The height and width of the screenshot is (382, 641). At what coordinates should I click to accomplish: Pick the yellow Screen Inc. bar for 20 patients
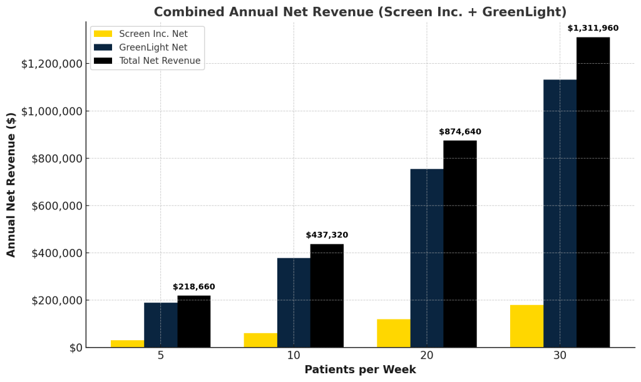pyautogui.click(x=393, y=333)
